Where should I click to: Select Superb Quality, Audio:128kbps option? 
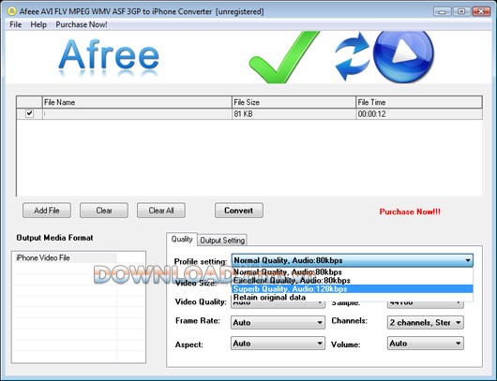coord(353,289)
